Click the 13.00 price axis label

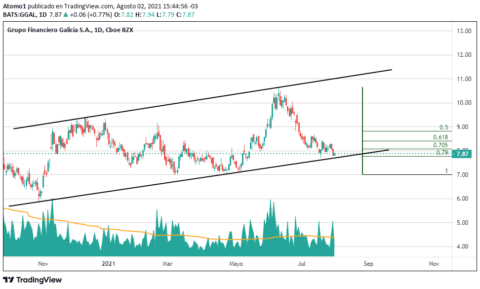[464, 31]
